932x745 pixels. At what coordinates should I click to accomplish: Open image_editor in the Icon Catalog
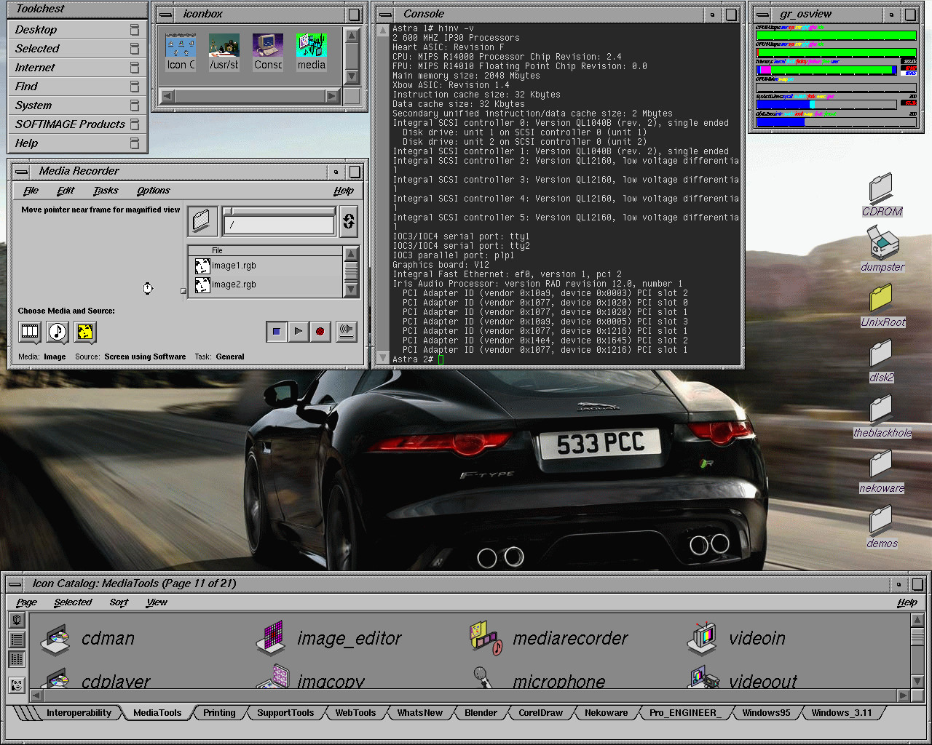272,638
